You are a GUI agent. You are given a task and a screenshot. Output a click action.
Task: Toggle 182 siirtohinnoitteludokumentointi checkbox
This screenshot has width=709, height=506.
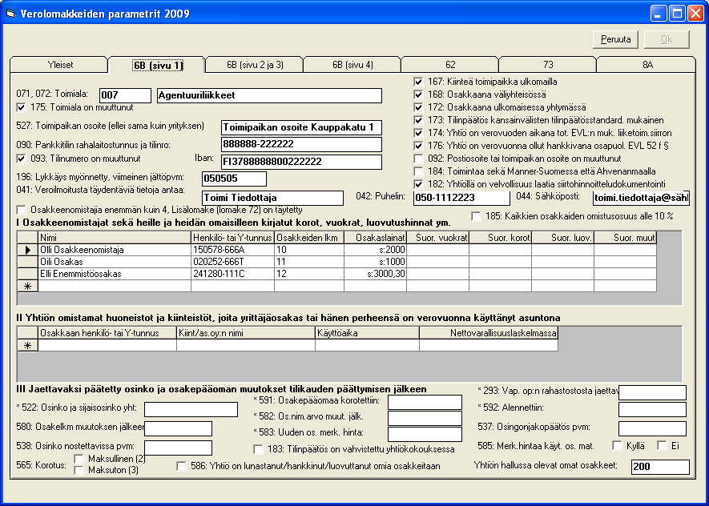(418, 184)
